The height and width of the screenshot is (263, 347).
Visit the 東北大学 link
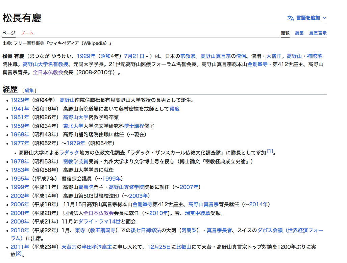73,126
